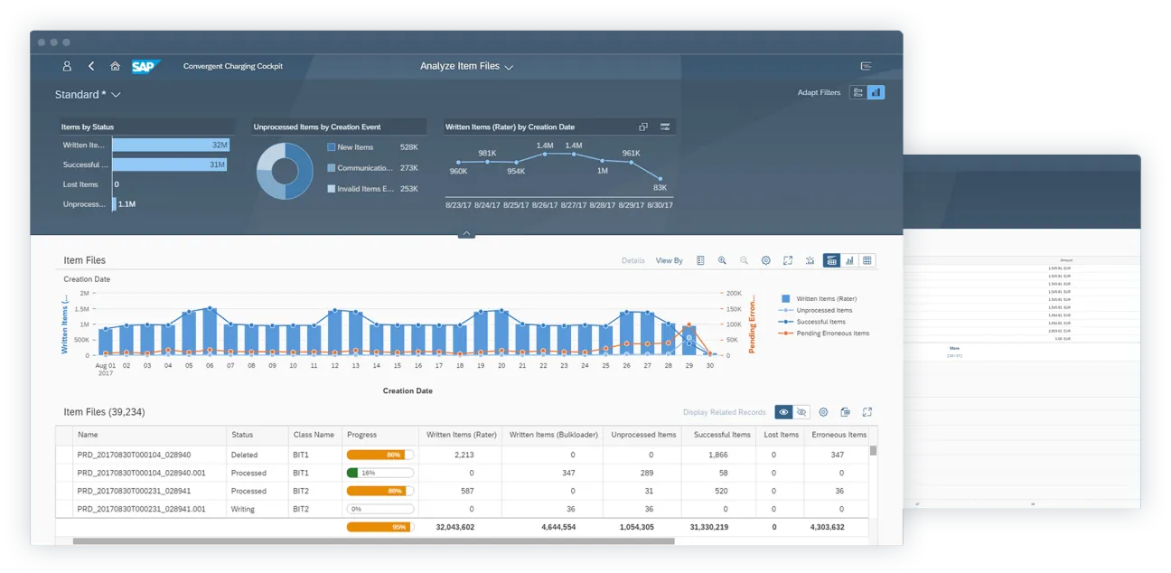Click the 86% progress bar for PRD_20170830T000104_028940

pos(379,454)
